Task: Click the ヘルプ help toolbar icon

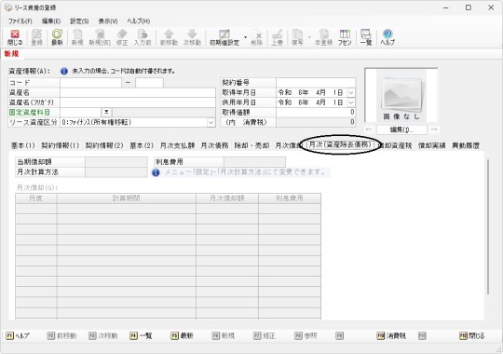Action: point(387,37)
